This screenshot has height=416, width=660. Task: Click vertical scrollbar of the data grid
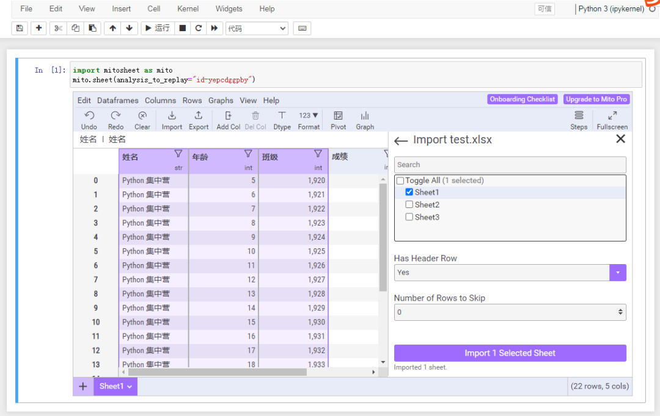click(383, 238)
